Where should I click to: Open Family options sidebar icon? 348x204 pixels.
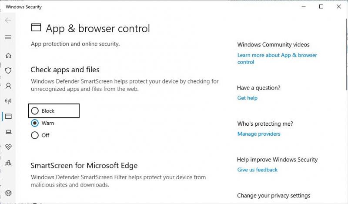[8, 163]
